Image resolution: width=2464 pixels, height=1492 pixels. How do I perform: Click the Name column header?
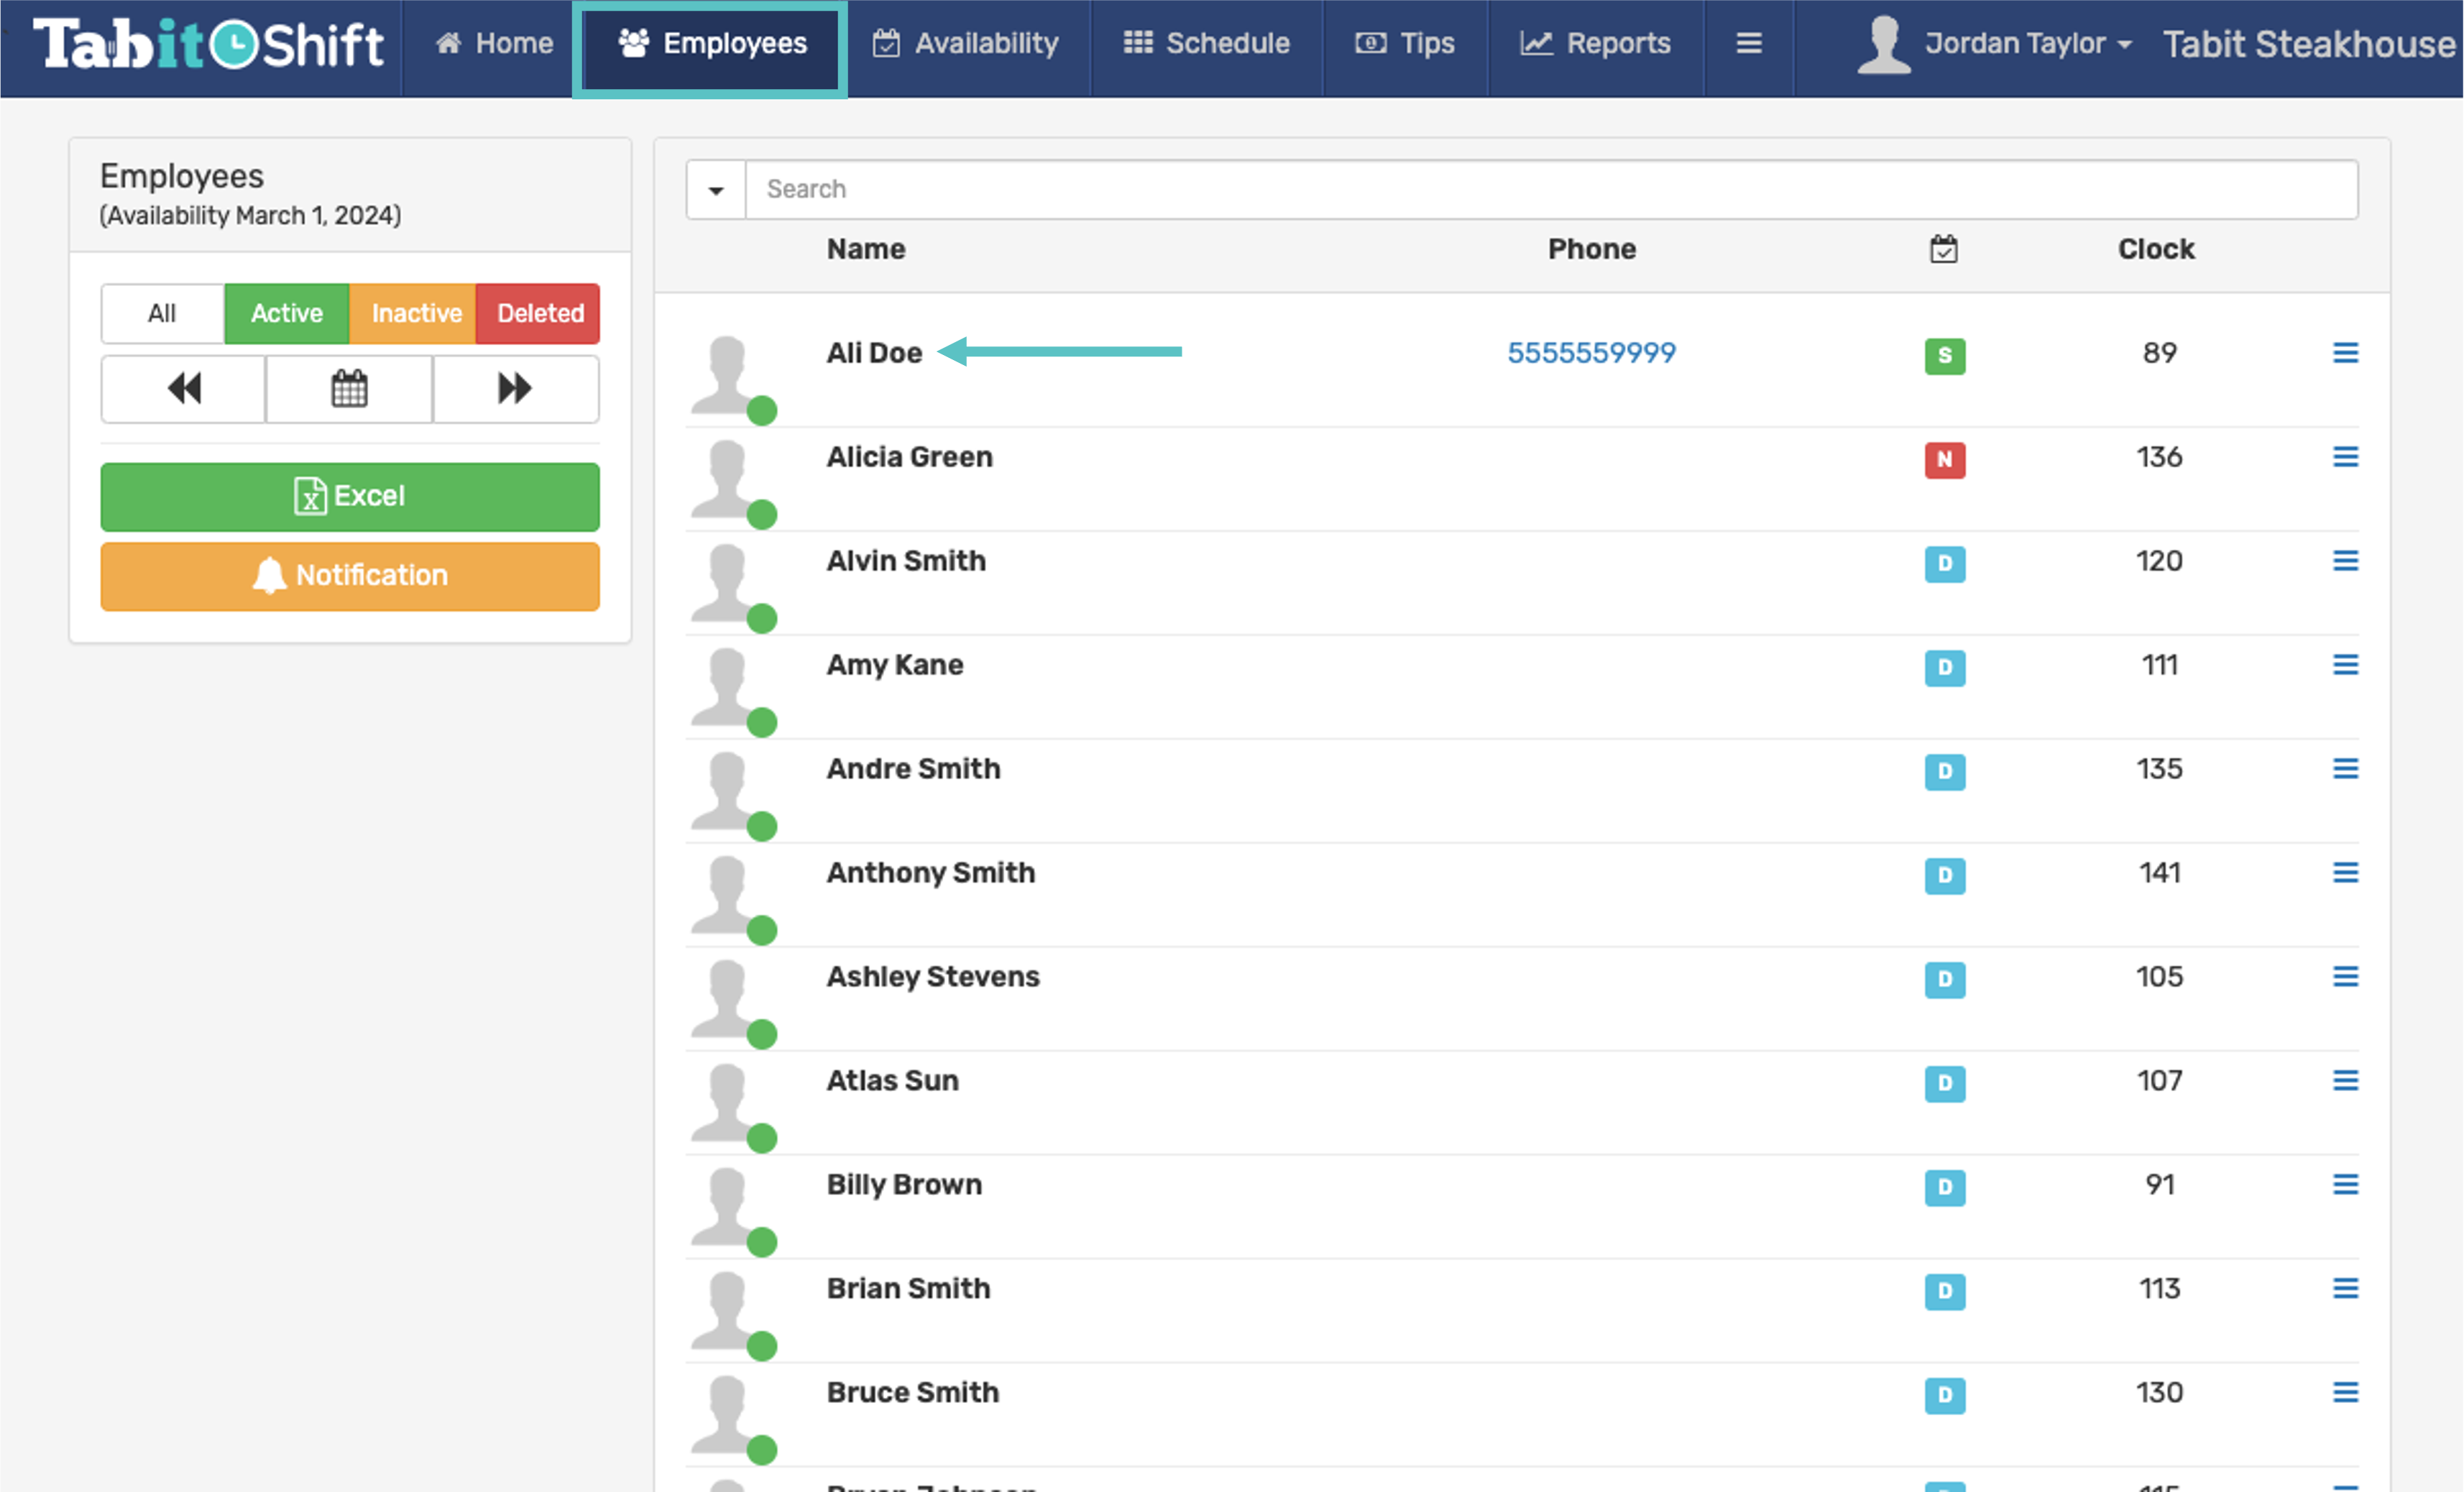point(866,249)
